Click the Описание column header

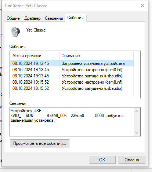(x=97, y=56)
